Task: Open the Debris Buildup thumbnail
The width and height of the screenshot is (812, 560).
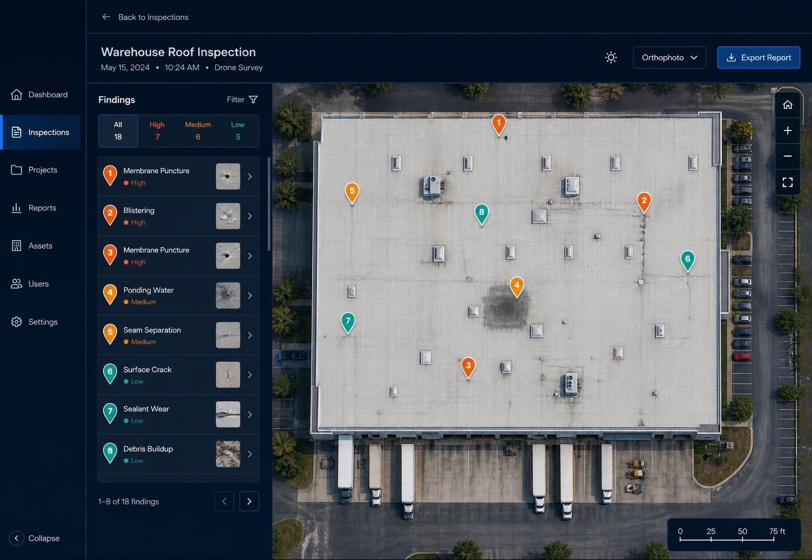Action: (x=228, y=454)
